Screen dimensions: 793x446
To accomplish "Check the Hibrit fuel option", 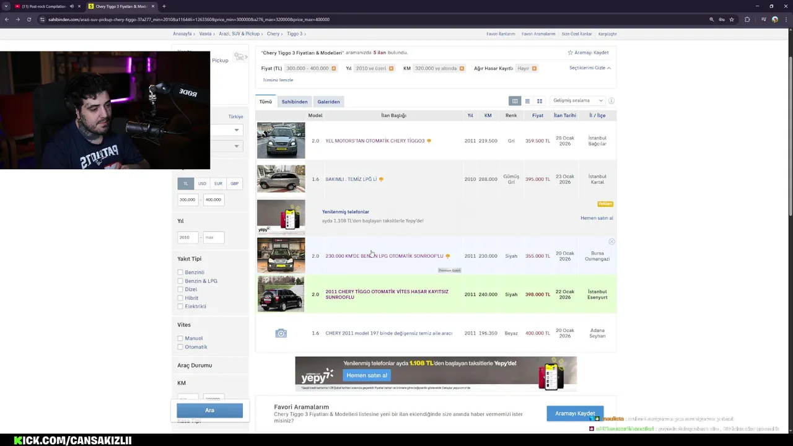I will [180, 298].
